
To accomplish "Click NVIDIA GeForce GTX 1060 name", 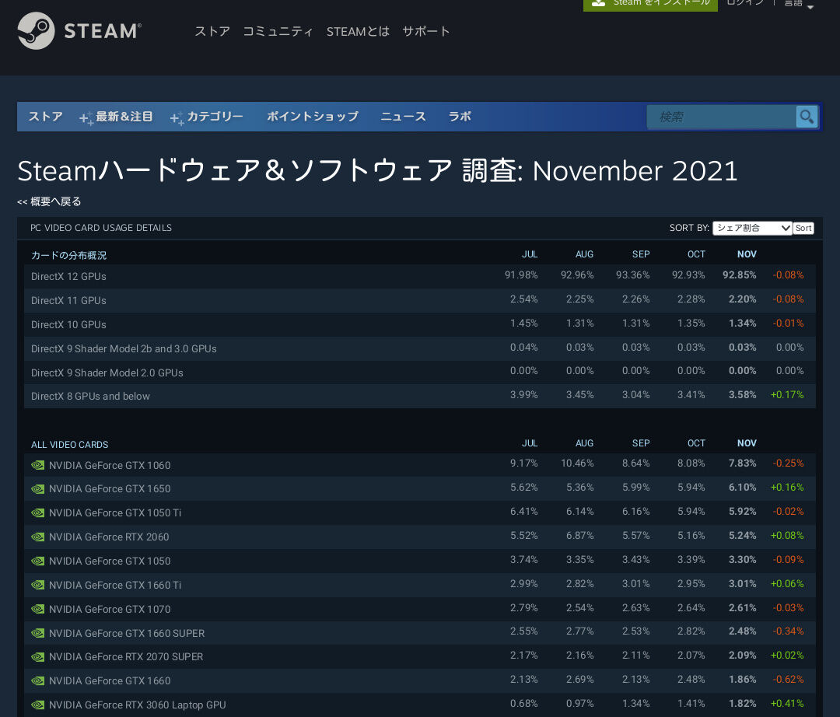I will [110, 465].
